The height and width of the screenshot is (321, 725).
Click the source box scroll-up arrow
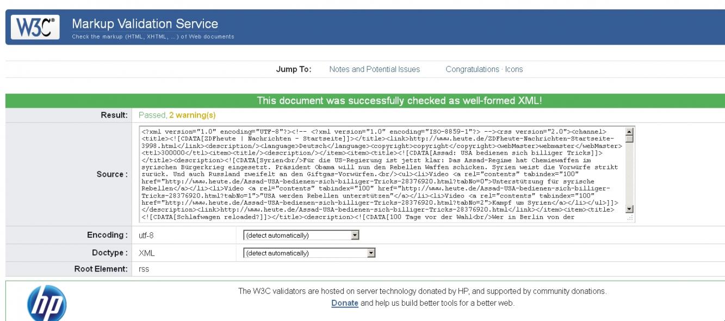click(630, 131)
